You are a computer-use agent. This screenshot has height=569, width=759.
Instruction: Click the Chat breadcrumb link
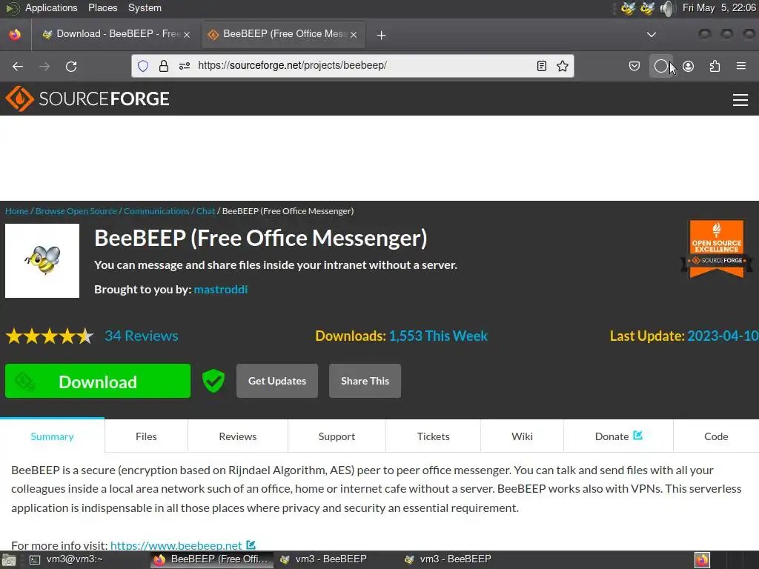[205, 211]
